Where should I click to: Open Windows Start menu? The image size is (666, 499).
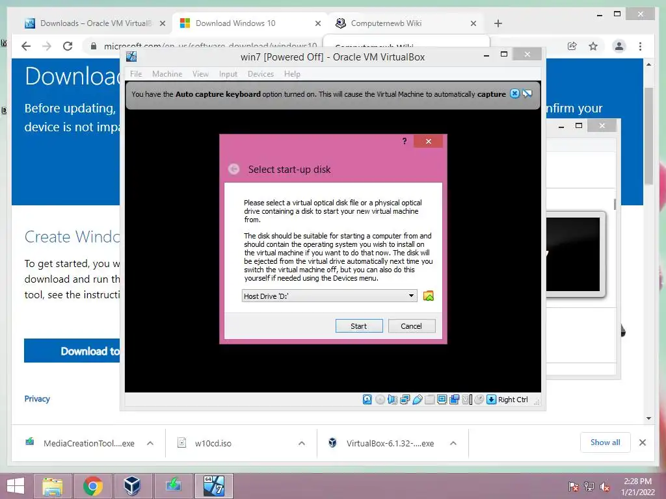(16, 486)
